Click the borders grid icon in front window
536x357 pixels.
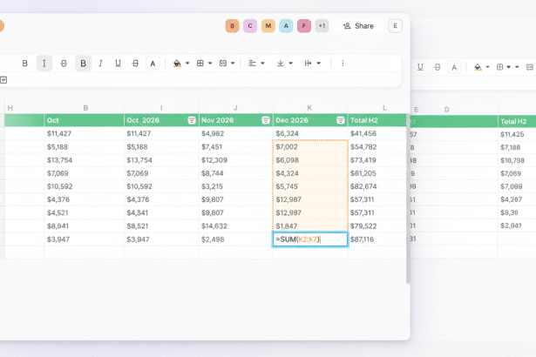click(x=200, y=64)
